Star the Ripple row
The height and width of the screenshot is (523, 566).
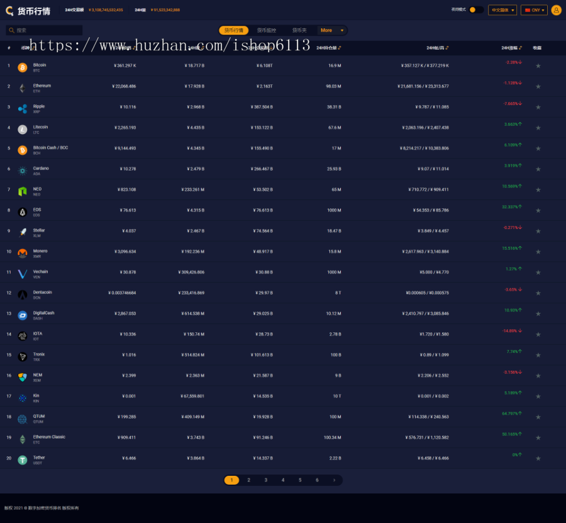(538, 107)
